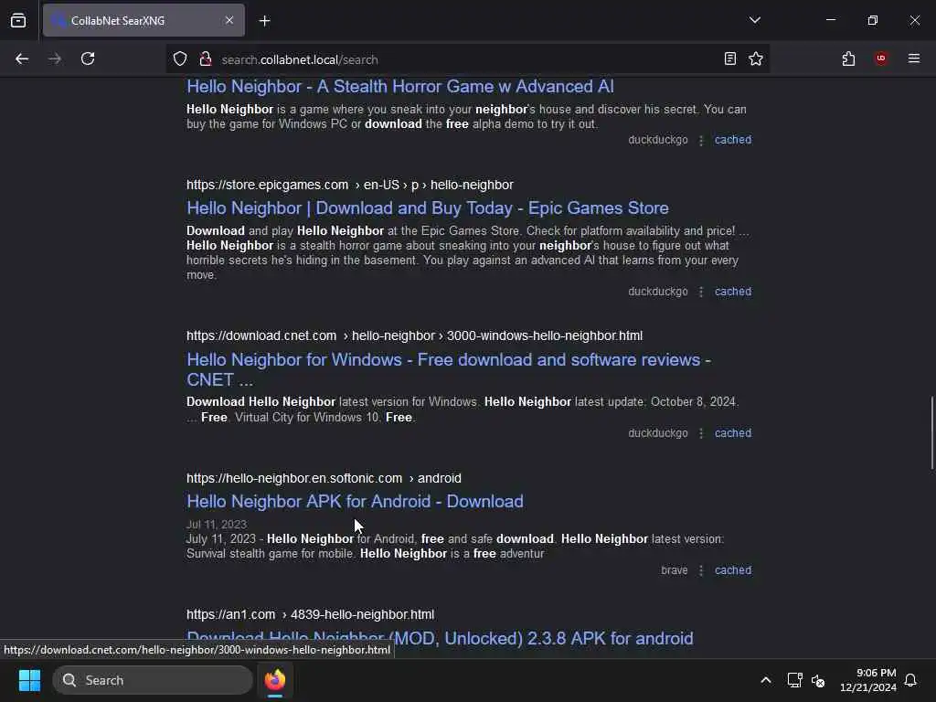Open CNET Hello Neighbor for Windows result
Viewport: 936px width, 702px height.
[449, 369]
